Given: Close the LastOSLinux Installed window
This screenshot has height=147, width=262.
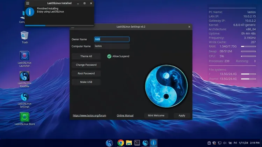Looking at the screenshot, I should (x=91, y=3).
